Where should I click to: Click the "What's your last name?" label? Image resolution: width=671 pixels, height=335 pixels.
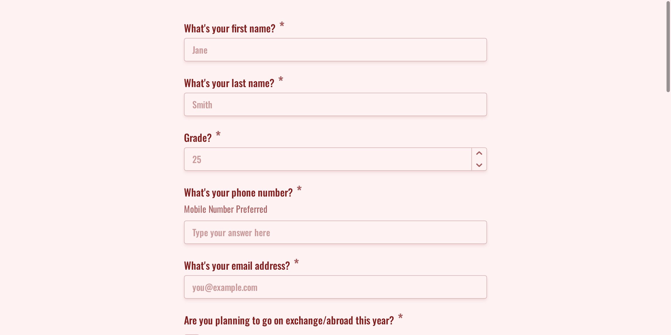tap(229, 83)
